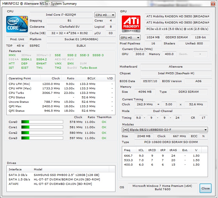Click the Intel PM55 (IbexPeak-M) chipset field

click(x=176, y=73)
